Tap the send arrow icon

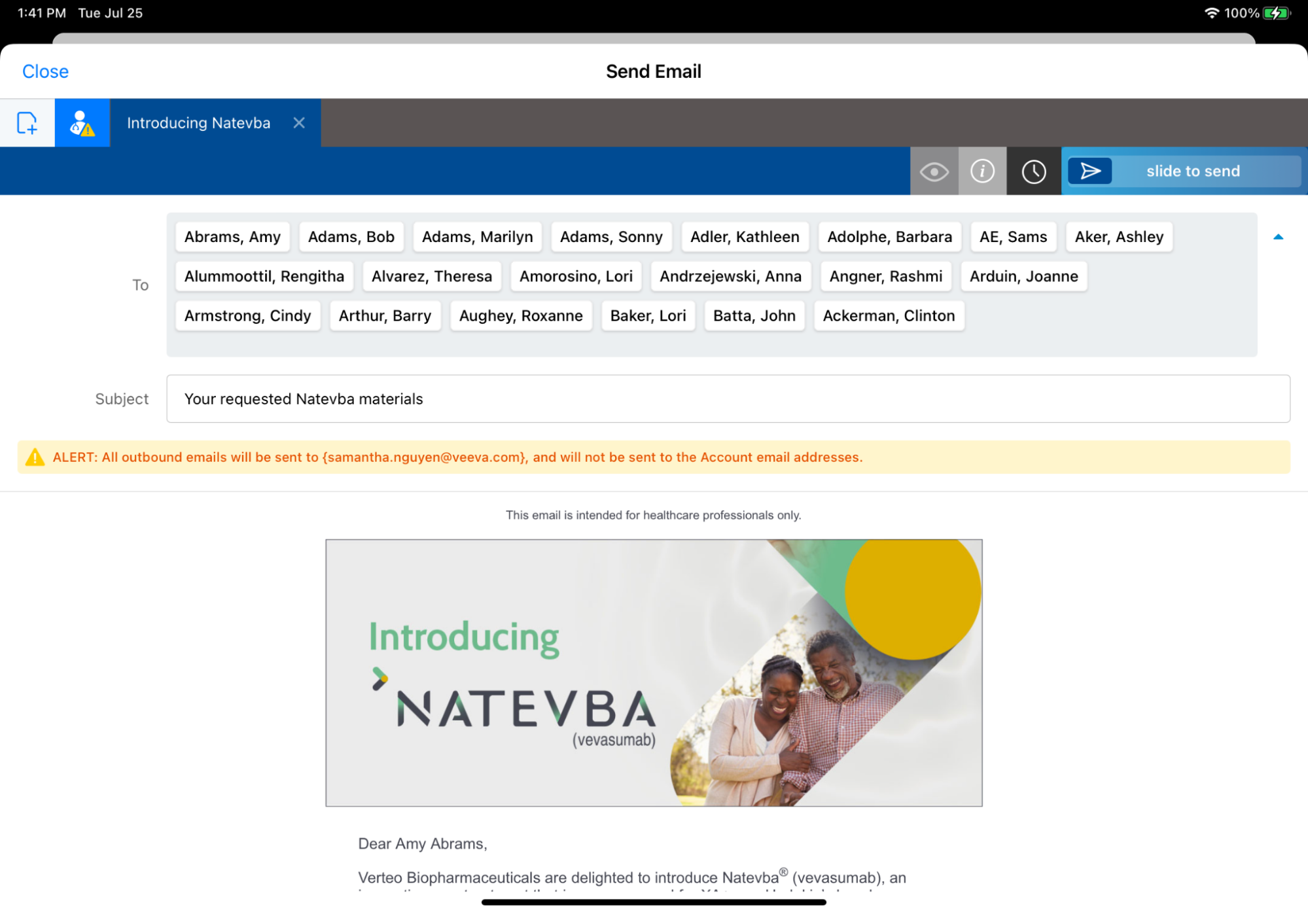point(1089,171)
